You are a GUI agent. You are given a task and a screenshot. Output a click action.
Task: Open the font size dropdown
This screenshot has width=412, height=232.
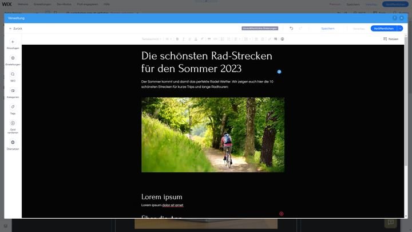(168, 39)
